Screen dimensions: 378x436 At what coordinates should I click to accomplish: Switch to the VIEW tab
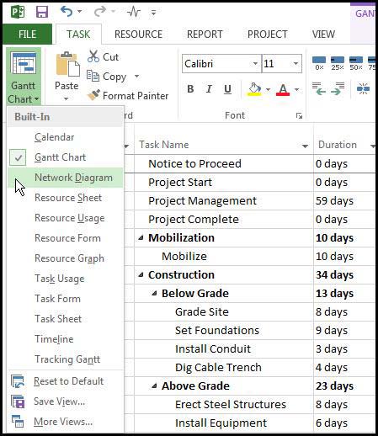(323, 35)
